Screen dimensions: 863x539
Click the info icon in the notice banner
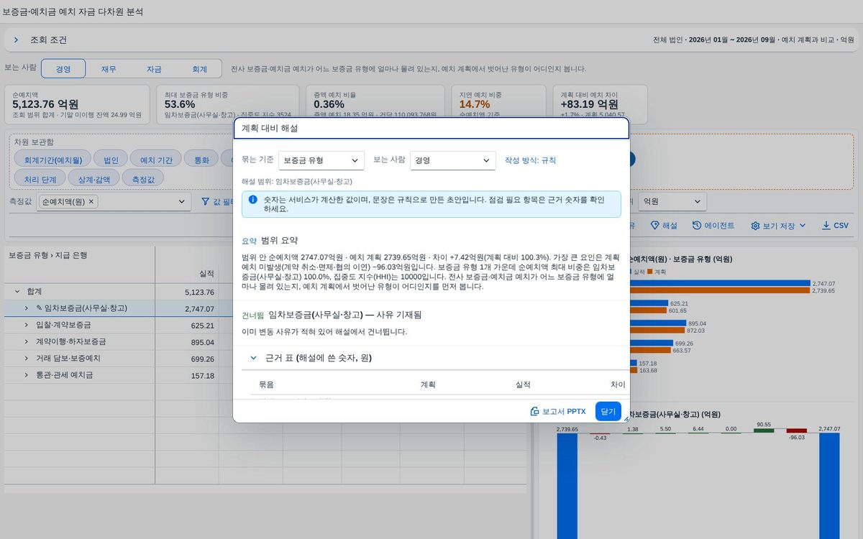coord(252,199)
